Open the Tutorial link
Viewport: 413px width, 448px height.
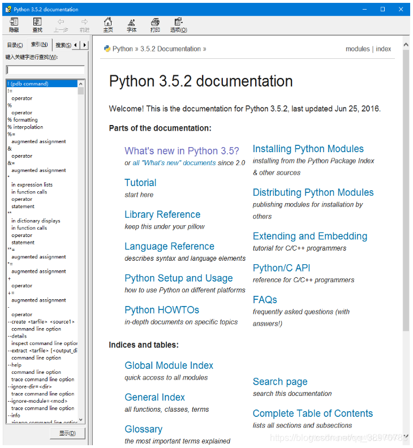140,183
